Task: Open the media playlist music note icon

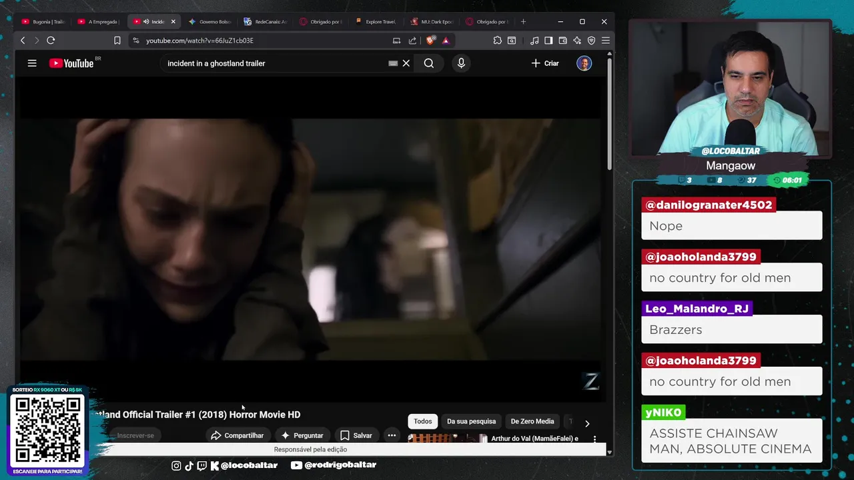Action: [x=534, y=41]
